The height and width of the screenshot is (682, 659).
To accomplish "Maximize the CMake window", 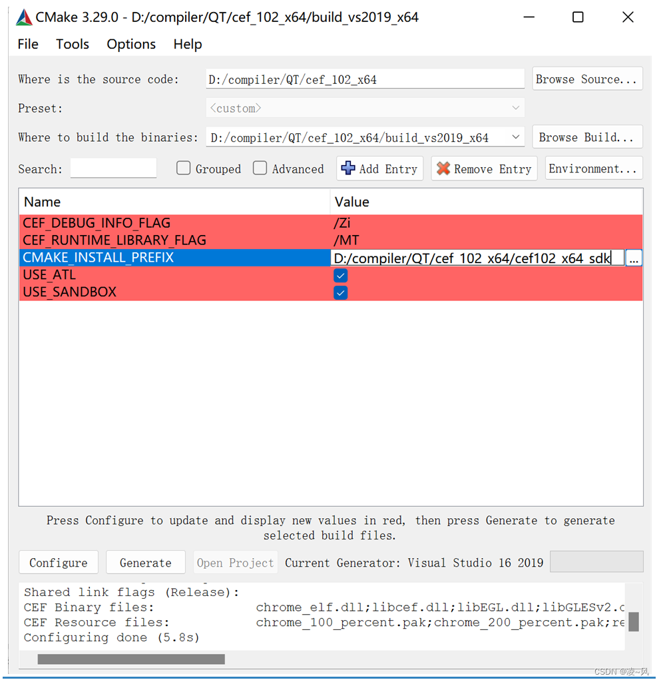I will [x=578, y=17].
